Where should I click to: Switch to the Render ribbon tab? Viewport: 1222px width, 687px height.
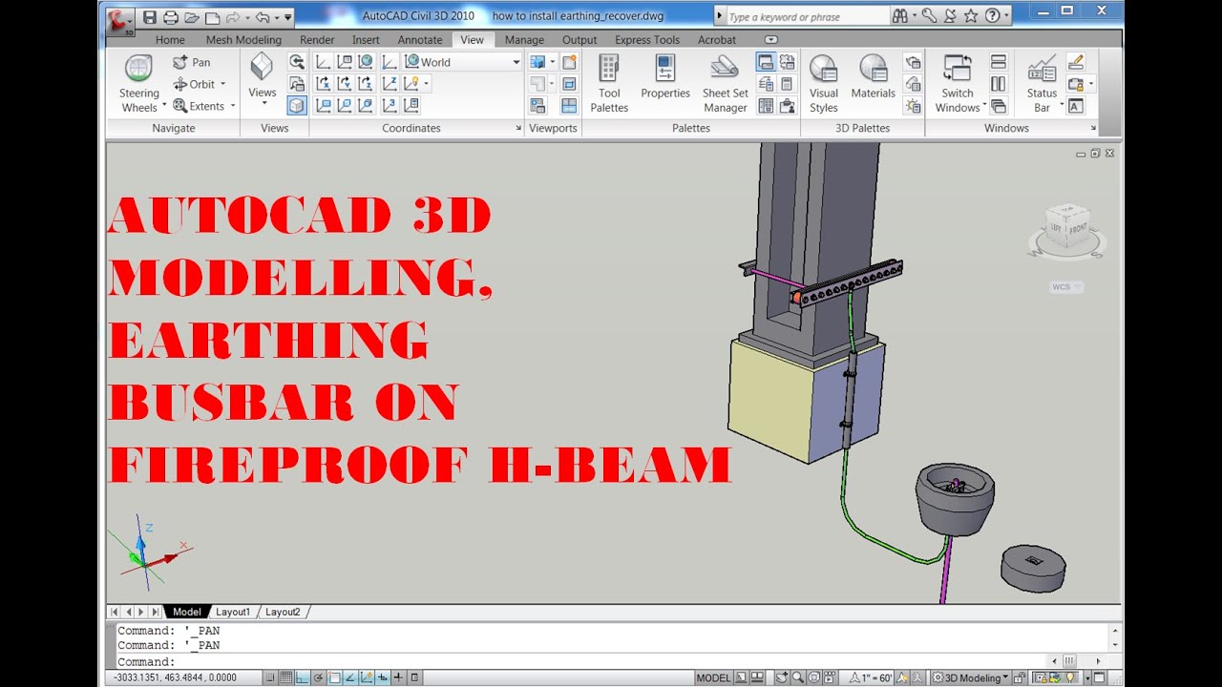317,40
